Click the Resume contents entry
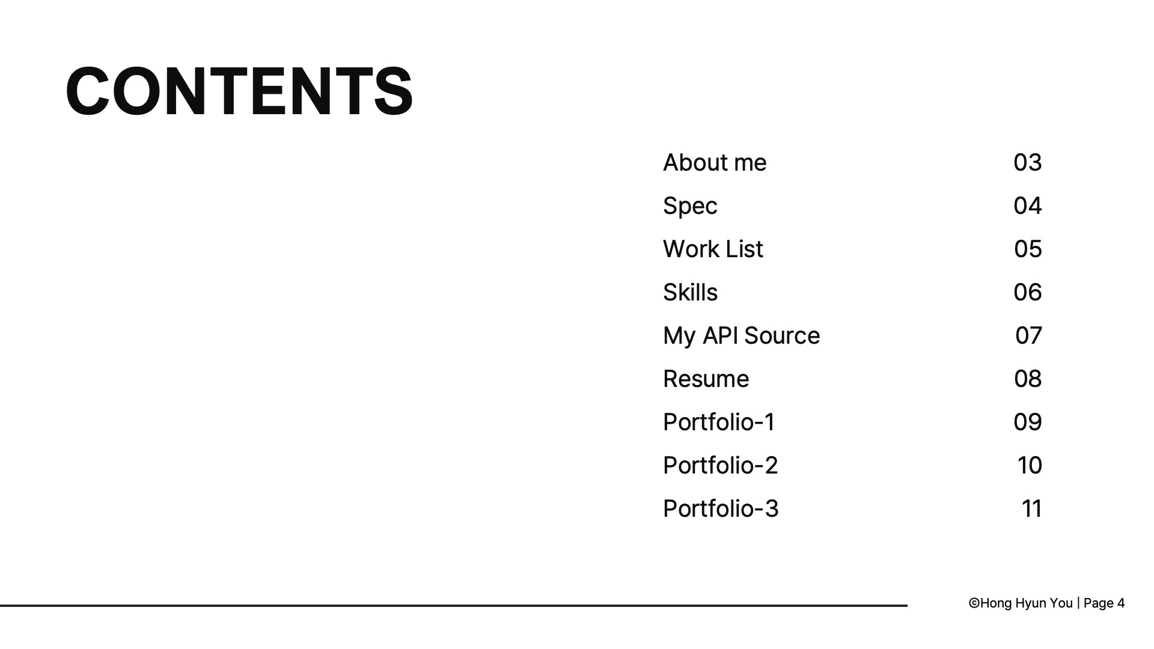Viewport: 1154px width, 649px height. click(706, 379)
